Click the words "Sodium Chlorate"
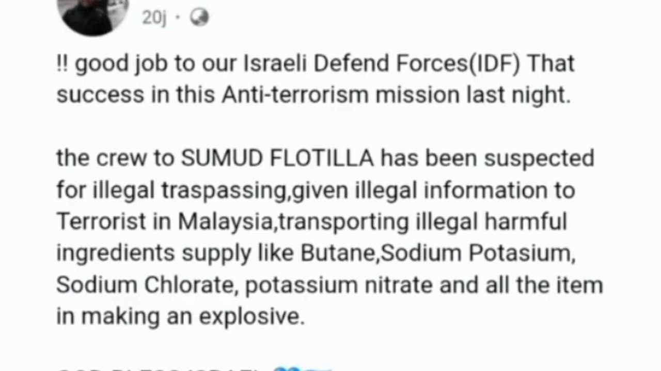Image resolution: width=661 pixels, height=371 pixels. coord(144,285)
